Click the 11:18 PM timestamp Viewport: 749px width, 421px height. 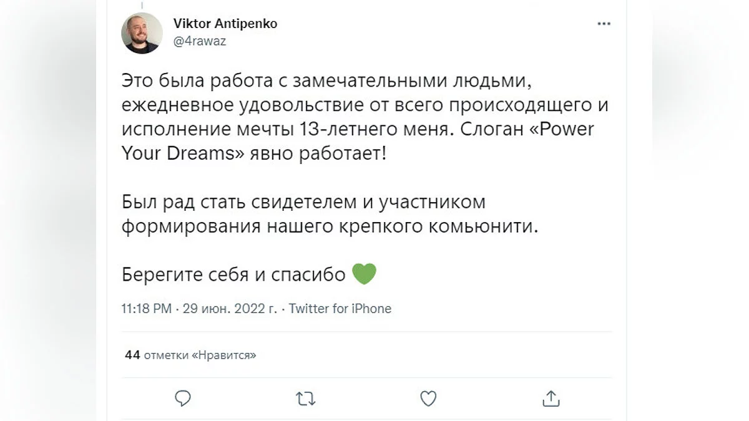click(x=147, y=309)
